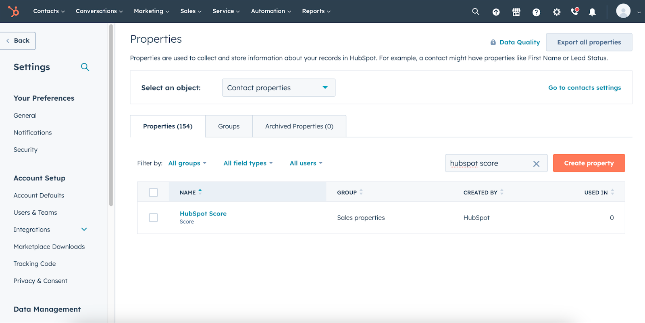Open General preferences
The width and height of the screenshot is (645, 323).
point(25,116)
